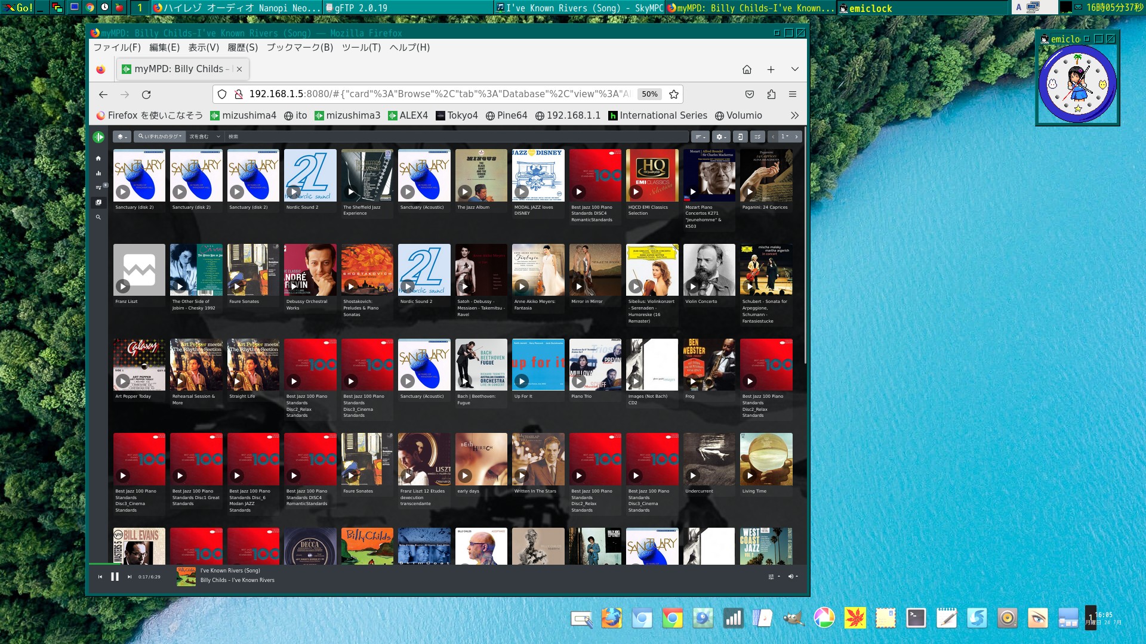The image size is (1146, 644).
Task: Skip to the next track
Action: (130, 577)
